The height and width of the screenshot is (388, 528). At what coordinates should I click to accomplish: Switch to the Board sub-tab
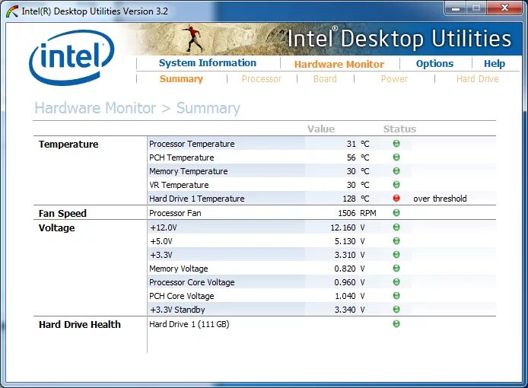tap(325, 79)
